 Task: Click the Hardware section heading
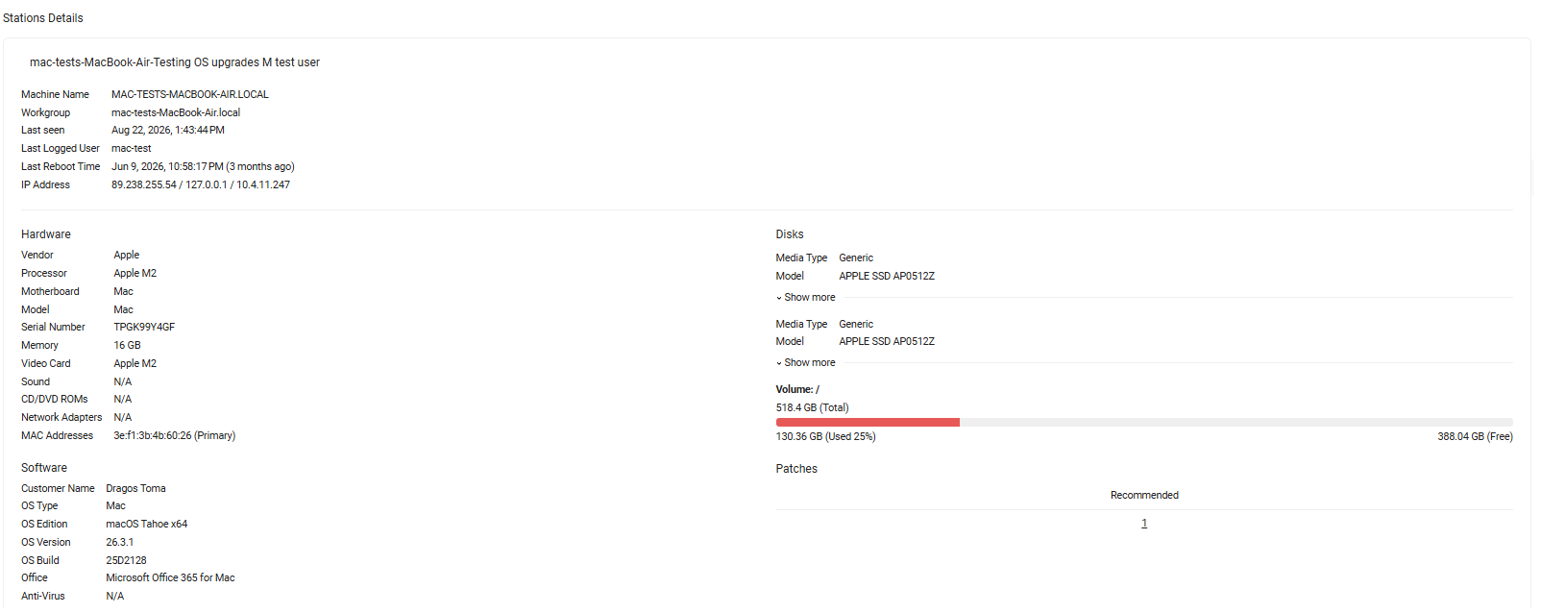coord(46,234)
